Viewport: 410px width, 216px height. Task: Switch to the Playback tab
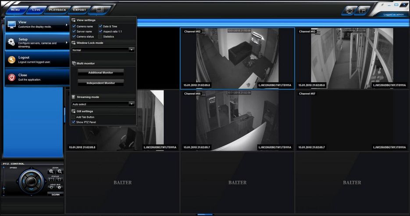tap(57, 10)
